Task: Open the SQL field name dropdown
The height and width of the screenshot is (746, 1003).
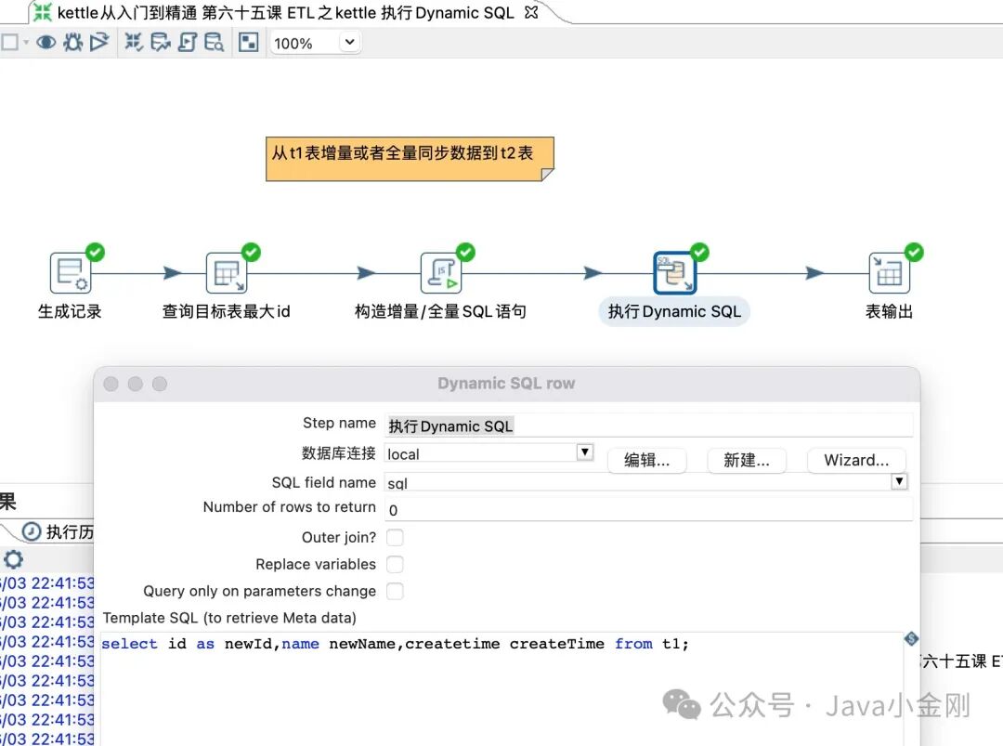Action: pyautogui.click(x=899, y=480)
